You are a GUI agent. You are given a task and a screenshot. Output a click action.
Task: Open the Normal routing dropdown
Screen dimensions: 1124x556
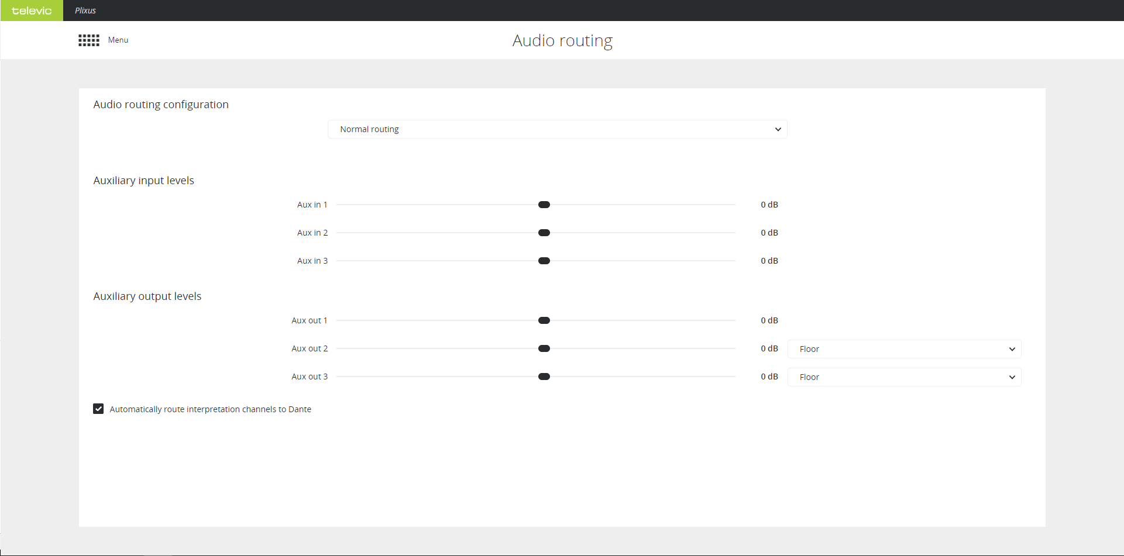[x=557, y=129]
